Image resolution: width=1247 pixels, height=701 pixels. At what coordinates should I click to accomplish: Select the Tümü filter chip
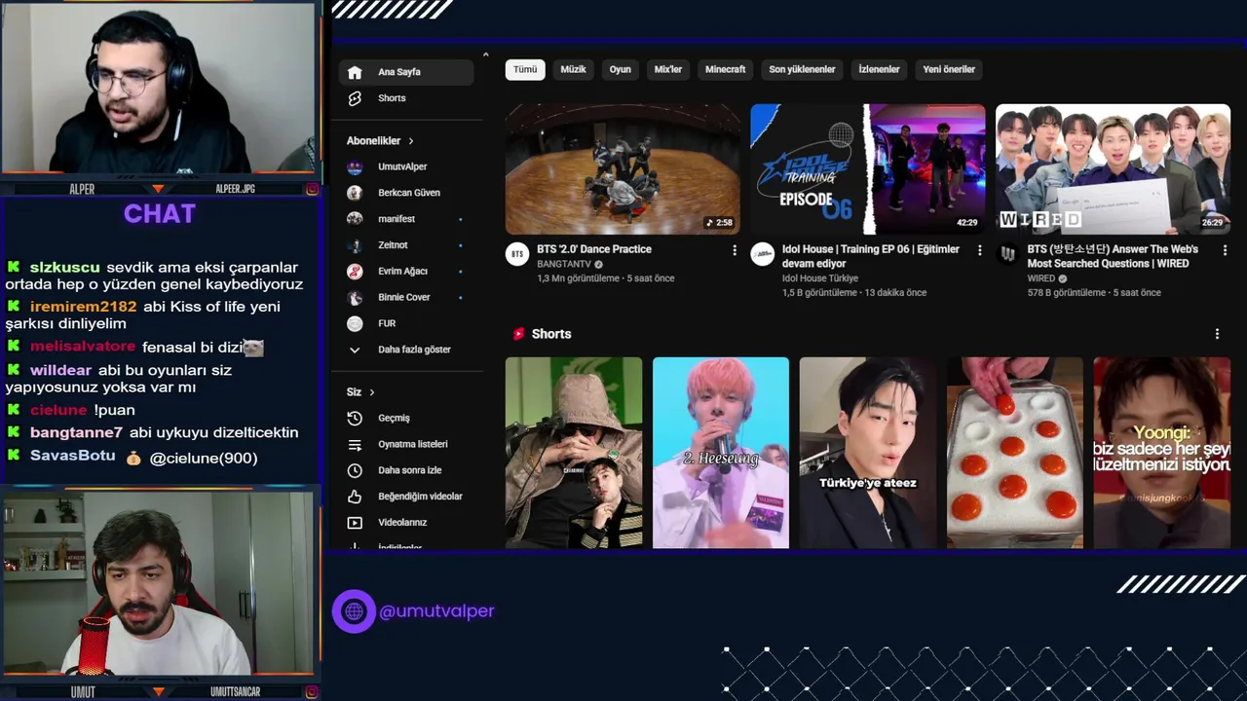[525, 69]
